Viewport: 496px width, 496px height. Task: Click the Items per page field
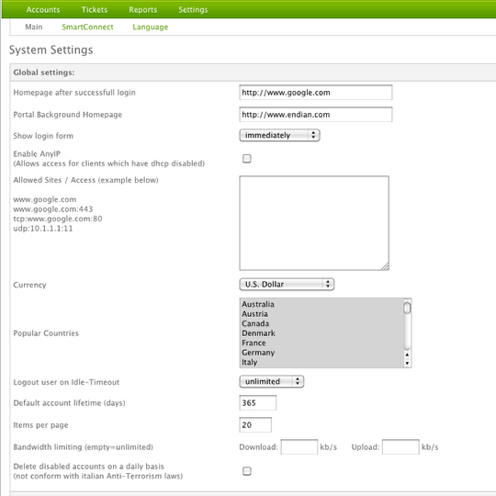[x=255, y=425]
